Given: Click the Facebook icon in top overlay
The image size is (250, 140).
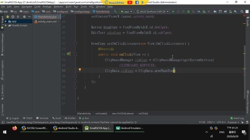Looking at the screenshot, I should pyautogui.click(x=137, y=2).
